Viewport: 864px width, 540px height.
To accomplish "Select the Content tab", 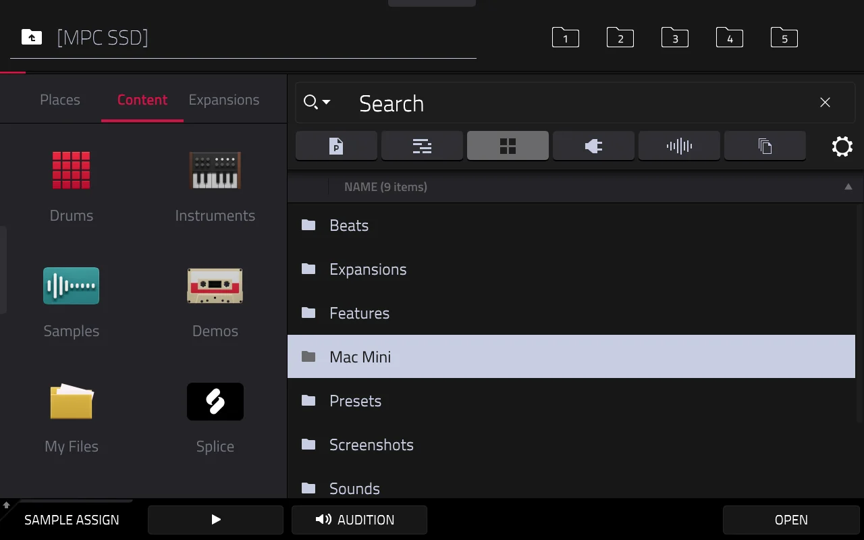I will tap(142, 100).
